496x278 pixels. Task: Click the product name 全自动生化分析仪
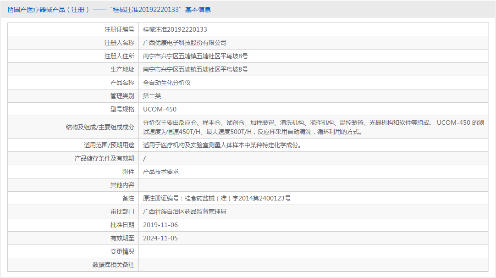tap(167, 83)
